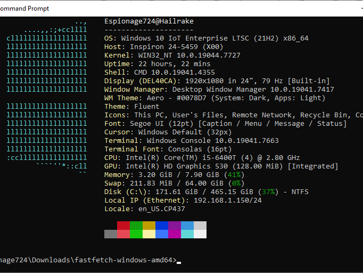
Task: Click the GPU Intel HD Graphics 530 line
Action: (221, 166)
